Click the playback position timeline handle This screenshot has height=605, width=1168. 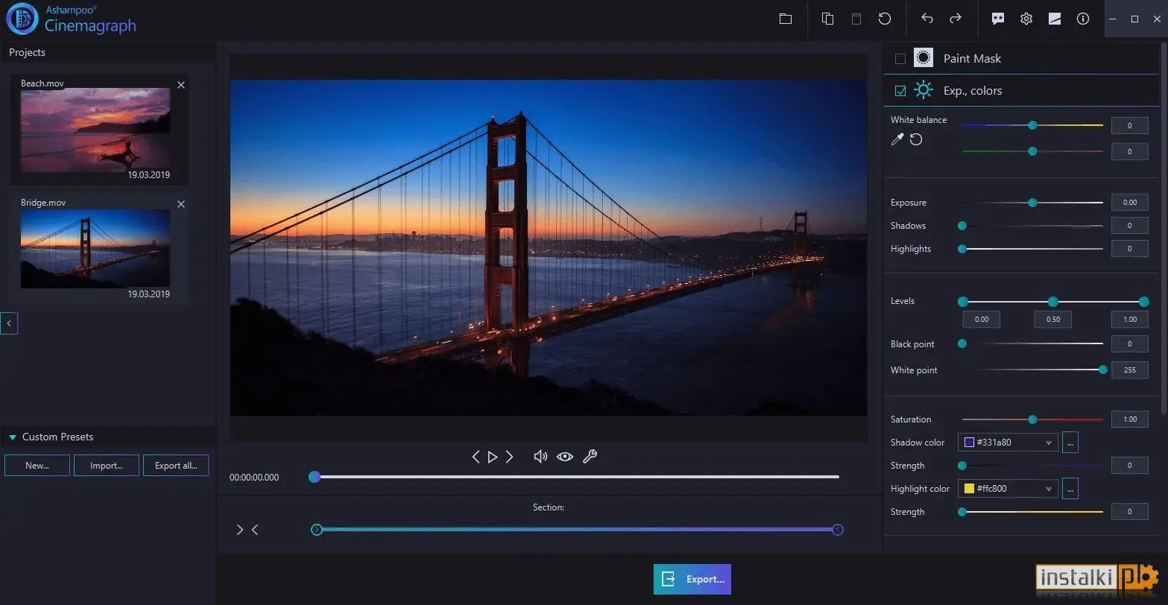[x=315, y=477]
